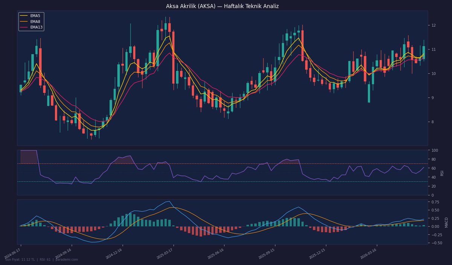452x265 pixels.
Task: Click the rotated MACD axis label
Action: click(x=446, y=222)
